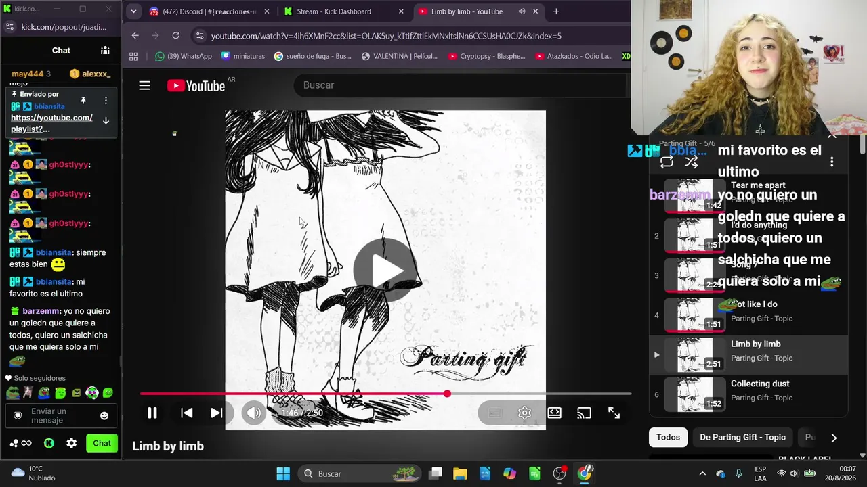This screenshot has height=487, width=867.
Task: Select 'De Parting Gift - Topic' chip
Action: (742, 437)
